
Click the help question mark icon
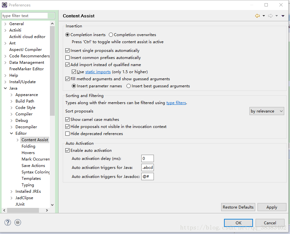pyautogui.click(x=8, y=222)
